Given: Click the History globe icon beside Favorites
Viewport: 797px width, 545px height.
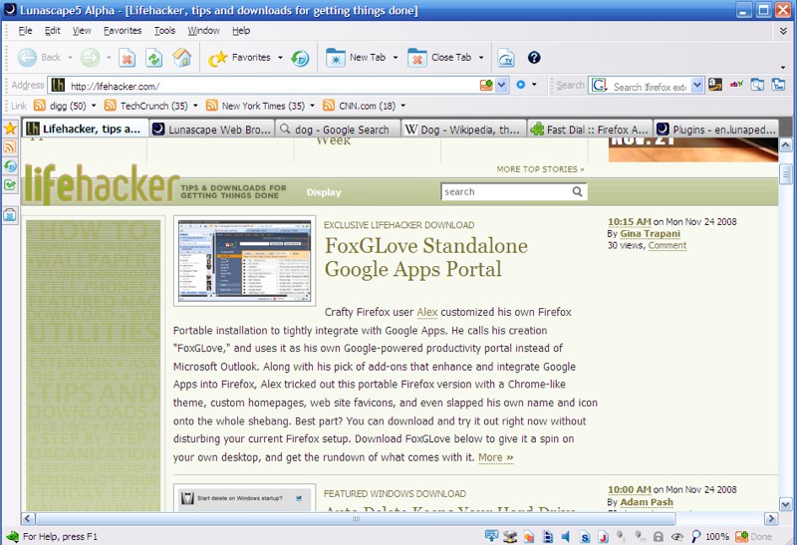Looking at the screenshot, I should [300, 59].
